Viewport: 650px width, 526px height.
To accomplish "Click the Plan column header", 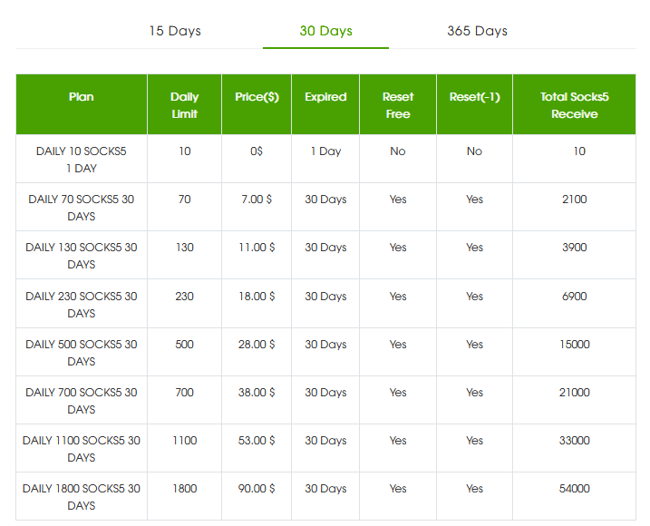I will pyautogui.click(x=82, y=97).
